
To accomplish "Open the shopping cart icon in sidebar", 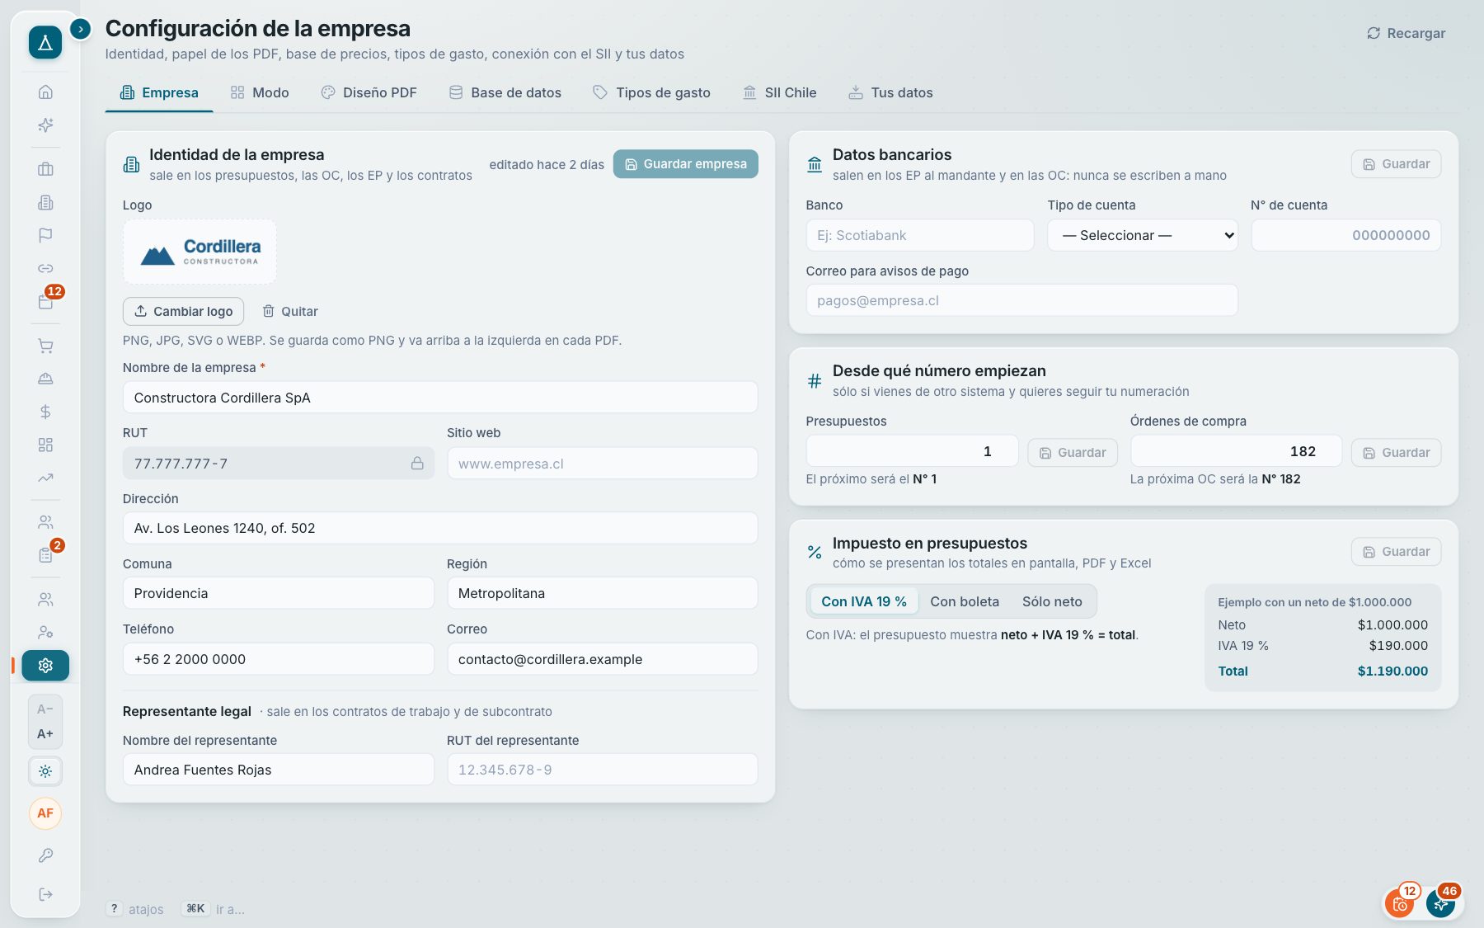I will pos(45,346).
